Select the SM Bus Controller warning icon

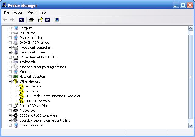(x=22, y=101)
